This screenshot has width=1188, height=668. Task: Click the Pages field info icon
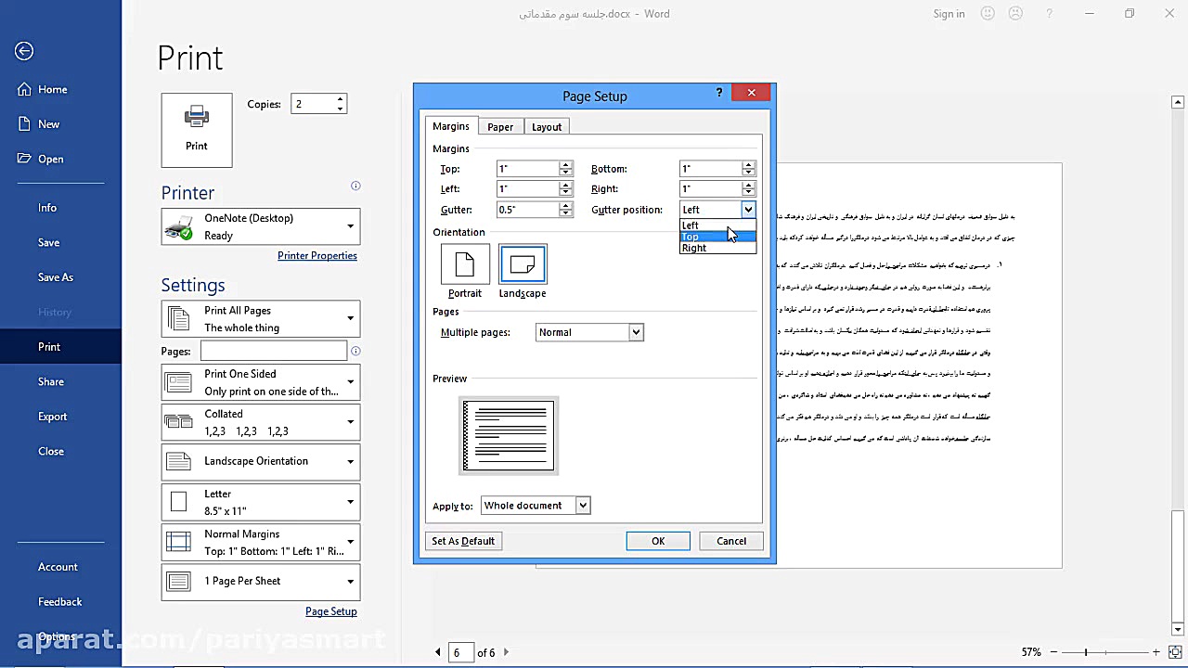[x=355, y=351]
